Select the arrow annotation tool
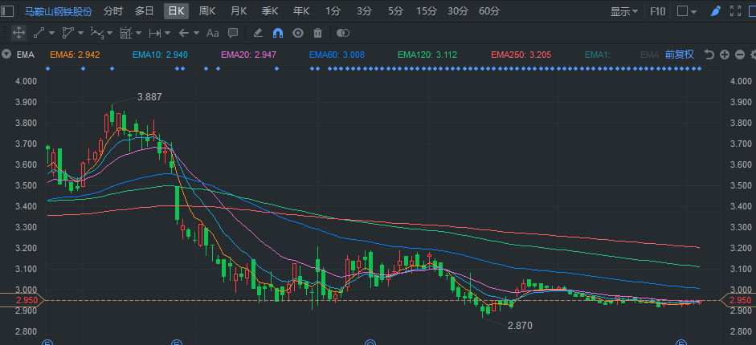756x345 pixels. click(x=184, y=33)
